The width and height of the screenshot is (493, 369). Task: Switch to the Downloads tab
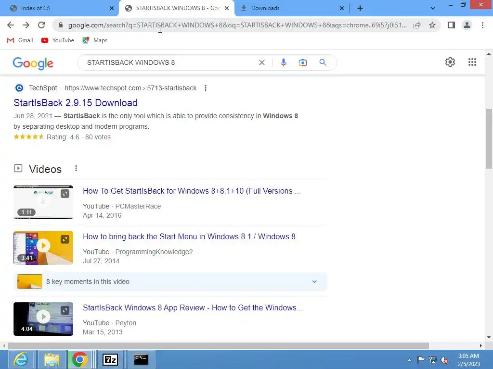pyautogui.click(x=292, y=8)
